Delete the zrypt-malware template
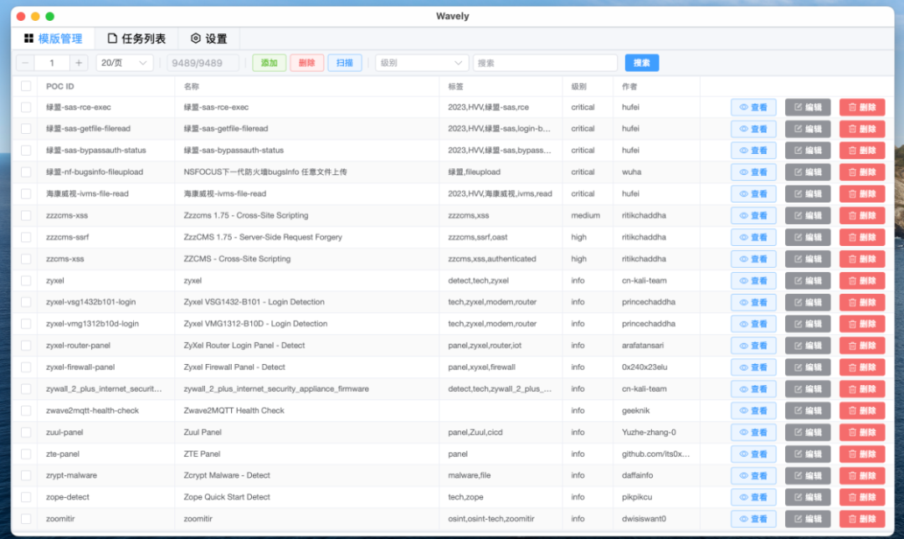The height and width of the screenshot is (539, 904). tap(862, 475)
